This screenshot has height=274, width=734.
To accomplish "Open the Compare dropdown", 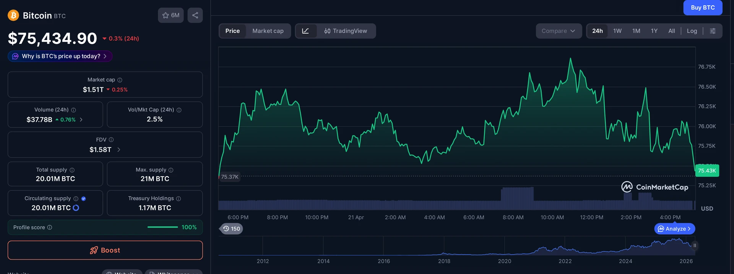I will click(559, 31).
